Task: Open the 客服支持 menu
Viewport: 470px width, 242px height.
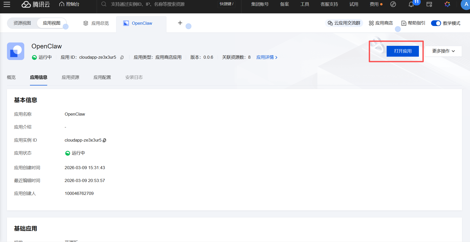Action: point(329,4)
